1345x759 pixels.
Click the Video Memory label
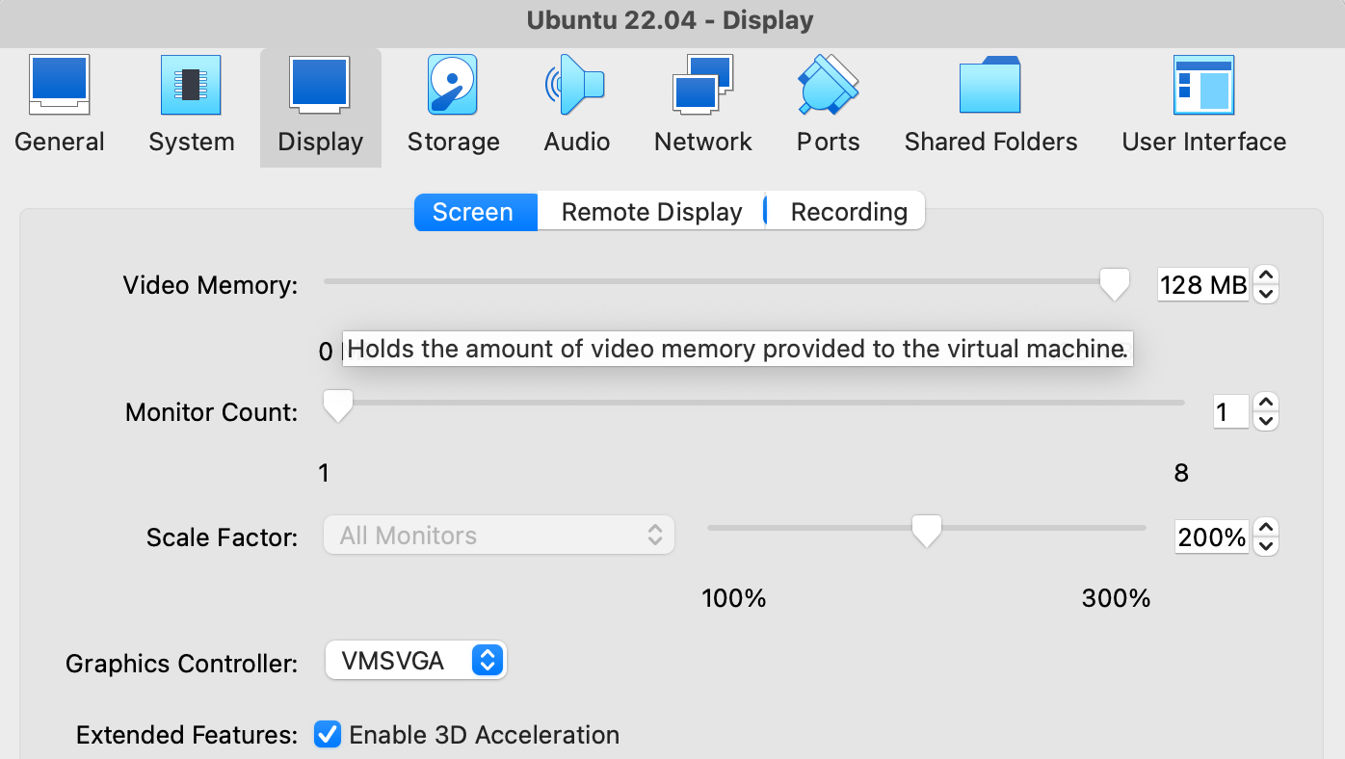[210, 285]
